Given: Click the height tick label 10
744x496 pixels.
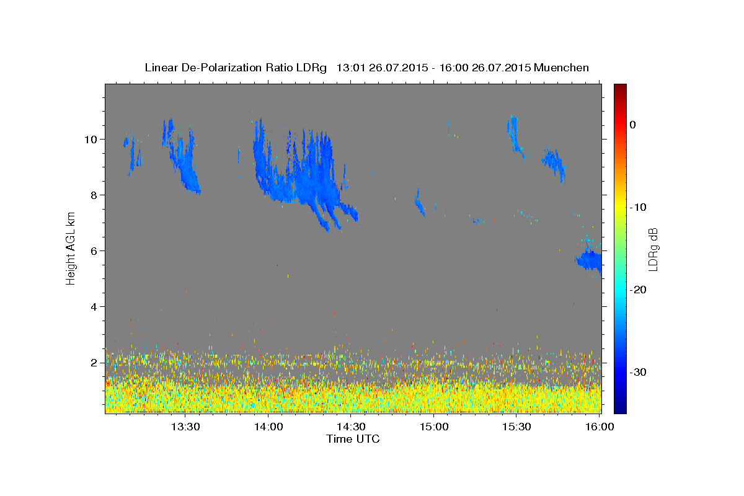Looking at the screenshot, I should 92,139.
